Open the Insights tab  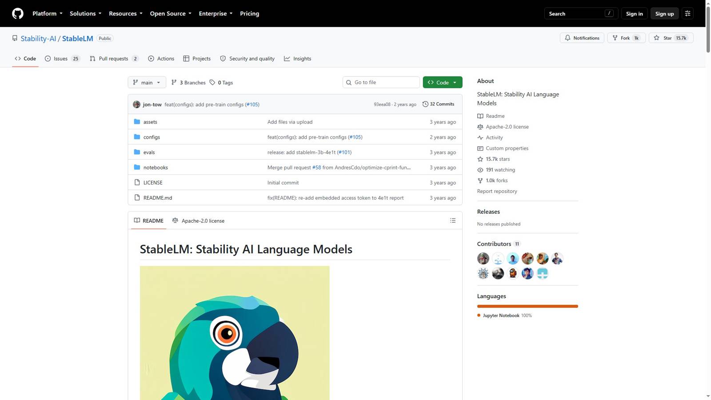(x=297, y=59)
